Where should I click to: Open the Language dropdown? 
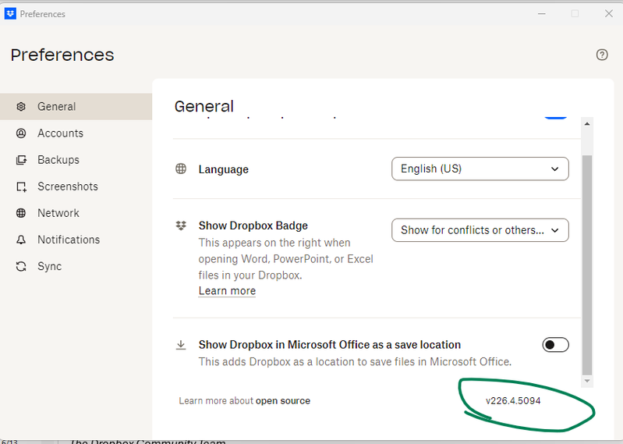click(x=480, y=169)
